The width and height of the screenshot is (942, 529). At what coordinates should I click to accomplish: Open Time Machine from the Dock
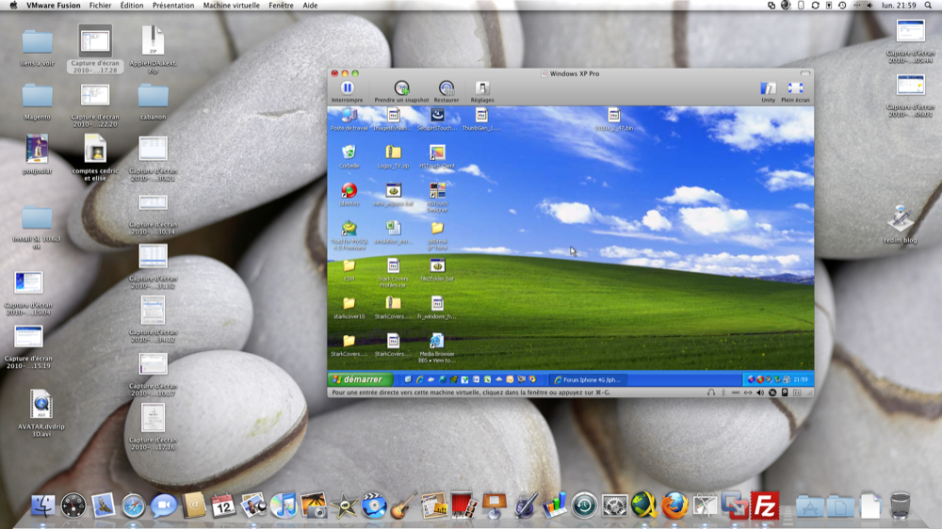coord(584,505)
